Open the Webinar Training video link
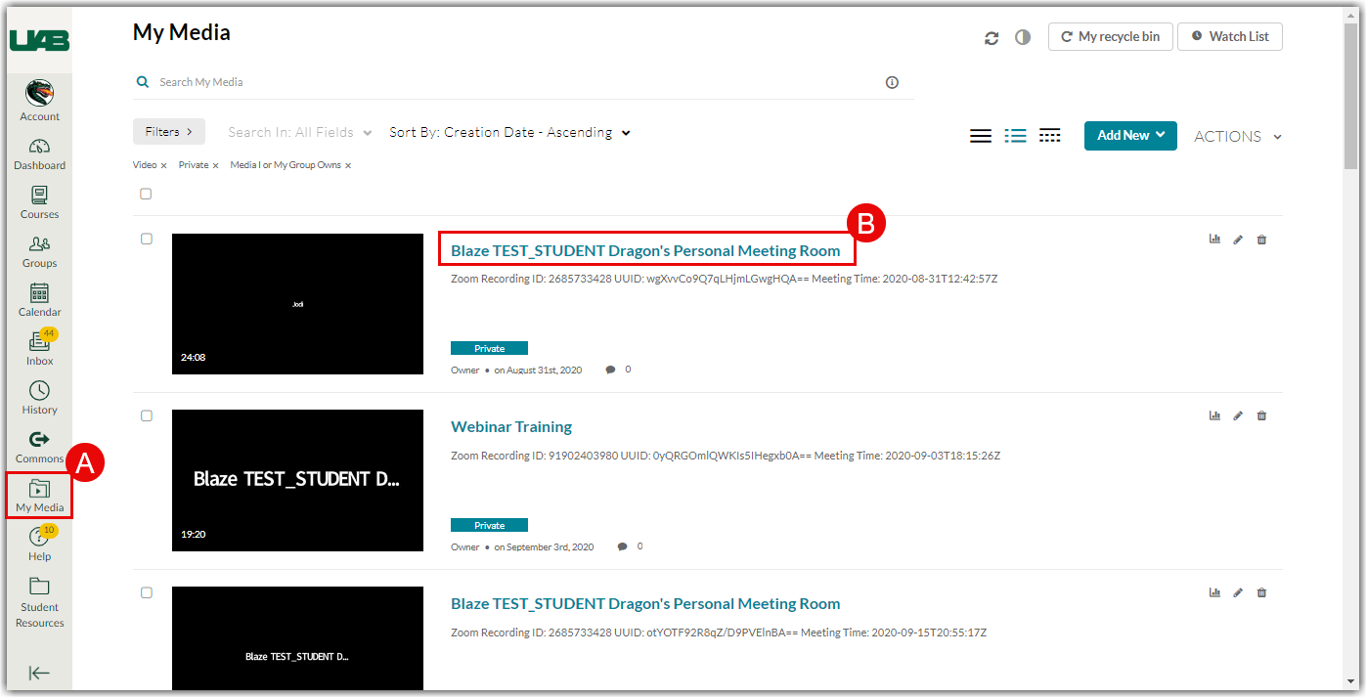 pos(510,426)
